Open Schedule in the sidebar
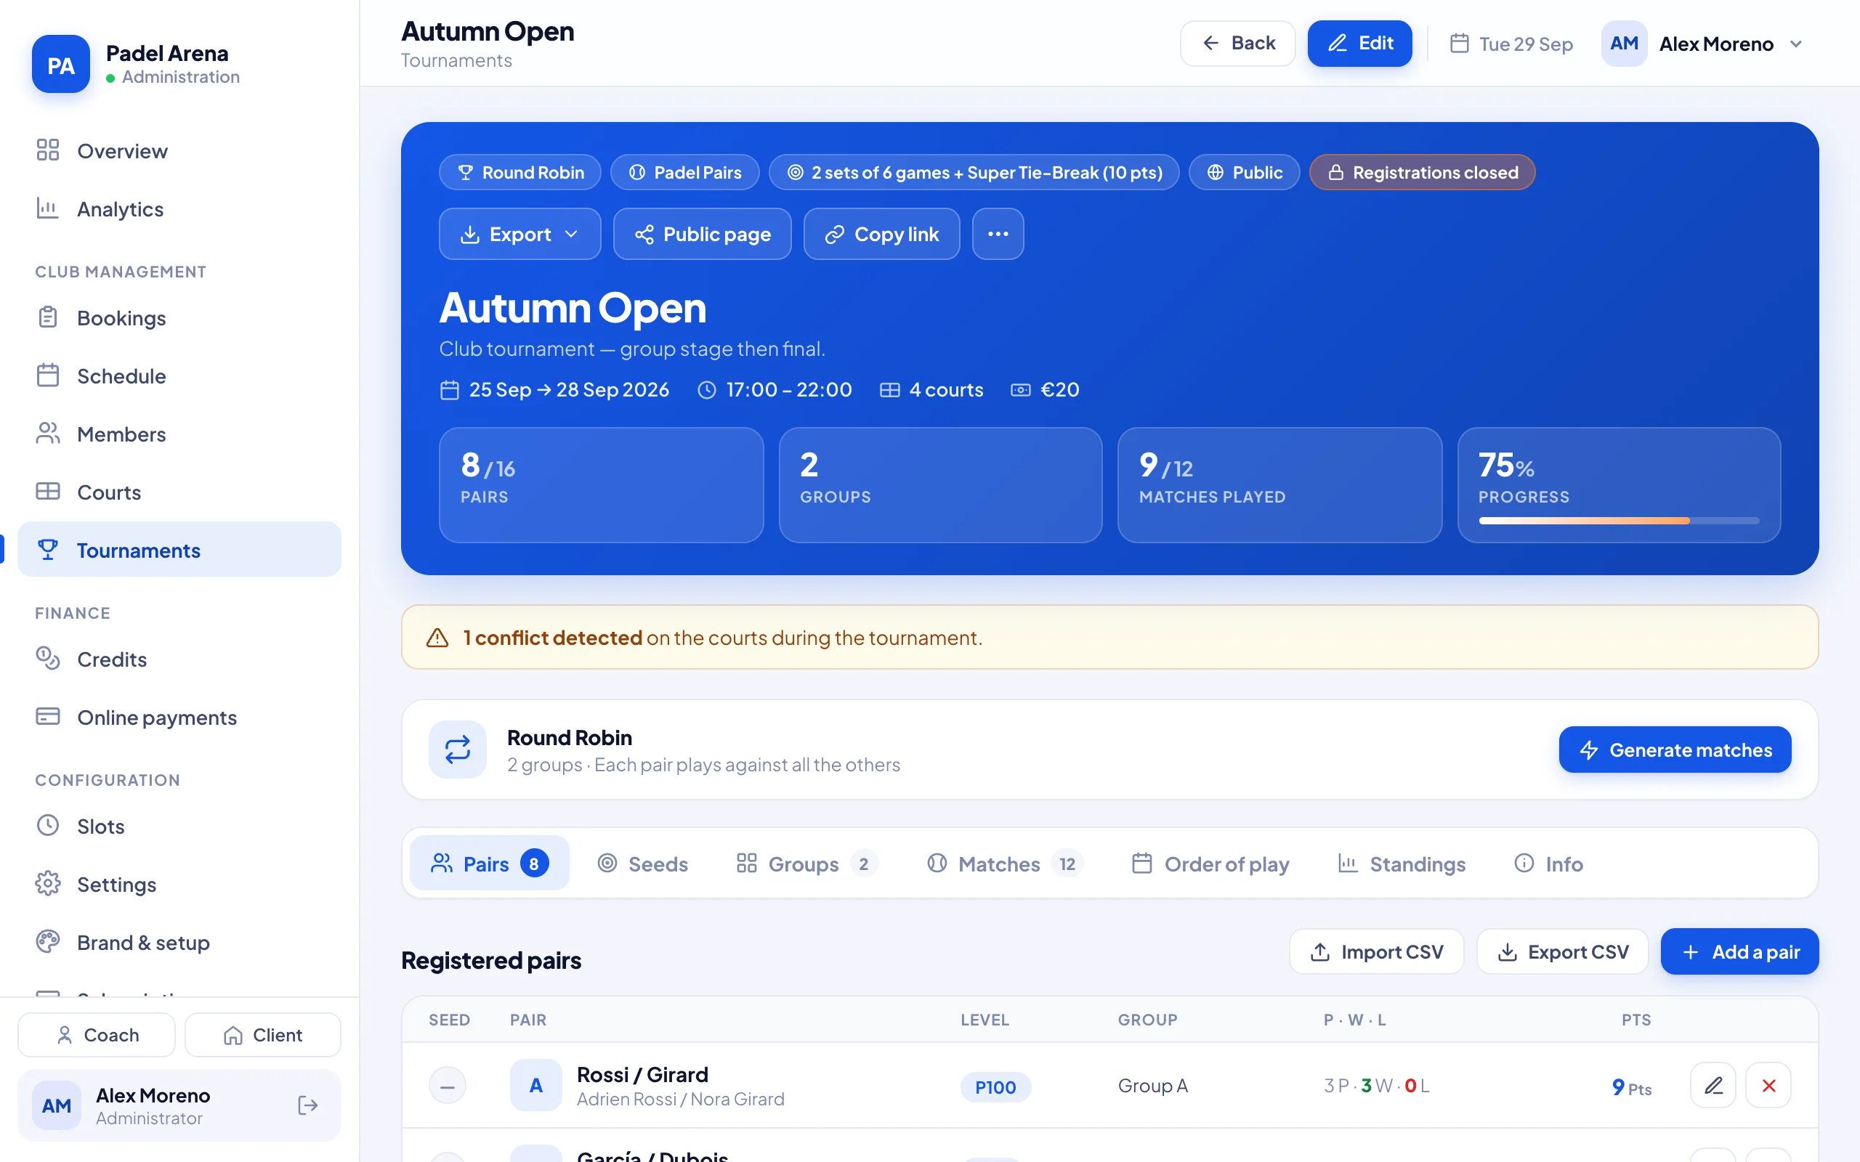The image size is (1860, 1162). [179, 375]
